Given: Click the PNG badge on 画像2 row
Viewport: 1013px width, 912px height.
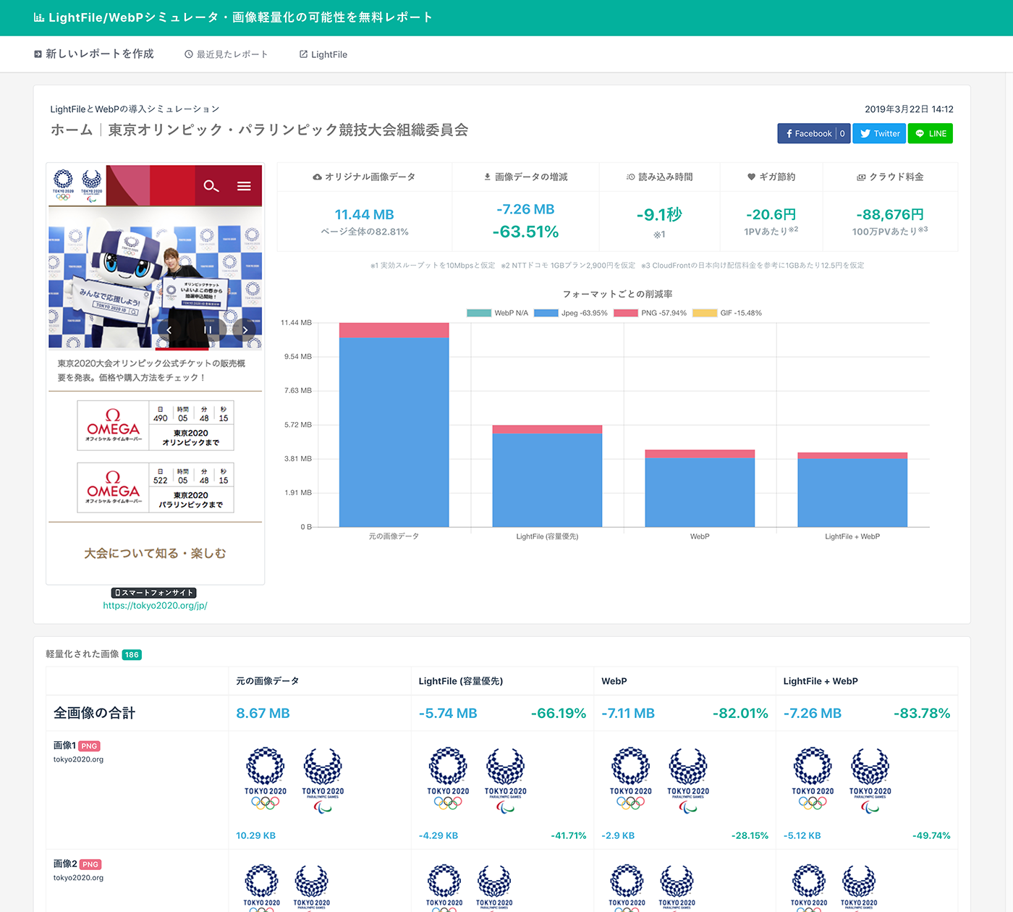Looking at the screenshot, I should (x=90, y=865).
